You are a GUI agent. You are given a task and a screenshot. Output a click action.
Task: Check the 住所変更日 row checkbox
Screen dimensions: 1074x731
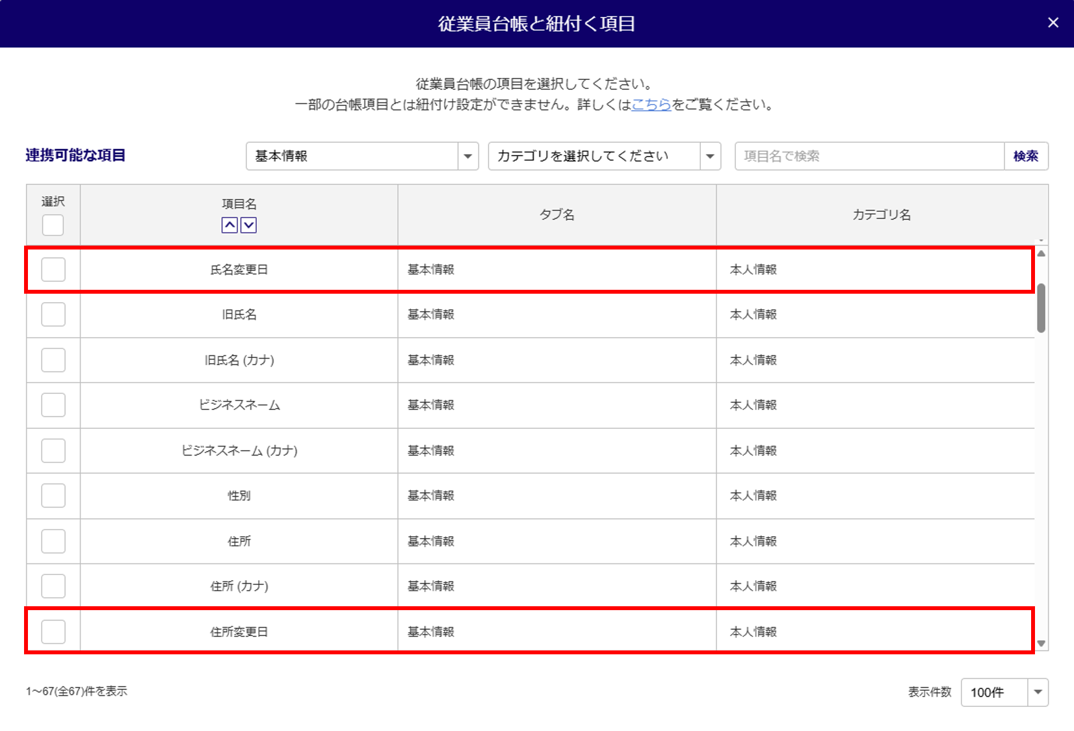[x=53, y=632]
